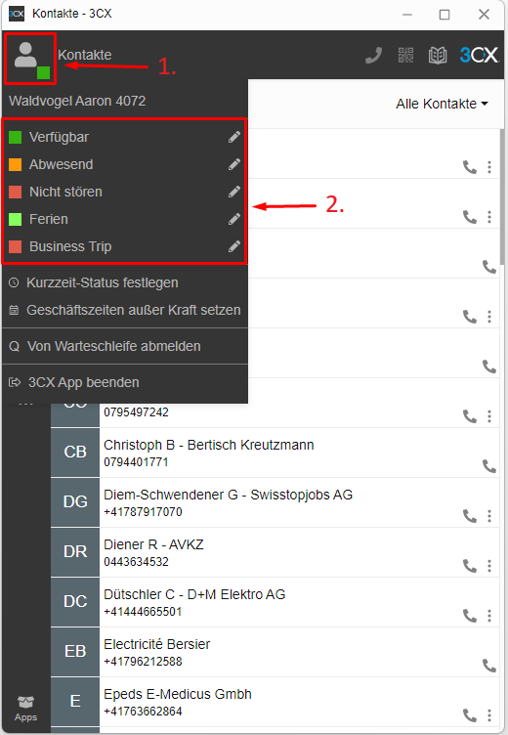Open the user profile status avatar
The image size is (508, 735).
31,59
